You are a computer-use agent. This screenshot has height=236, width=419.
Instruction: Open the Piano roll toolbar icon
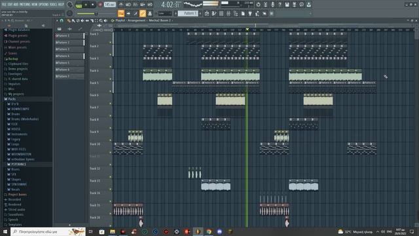214,13
